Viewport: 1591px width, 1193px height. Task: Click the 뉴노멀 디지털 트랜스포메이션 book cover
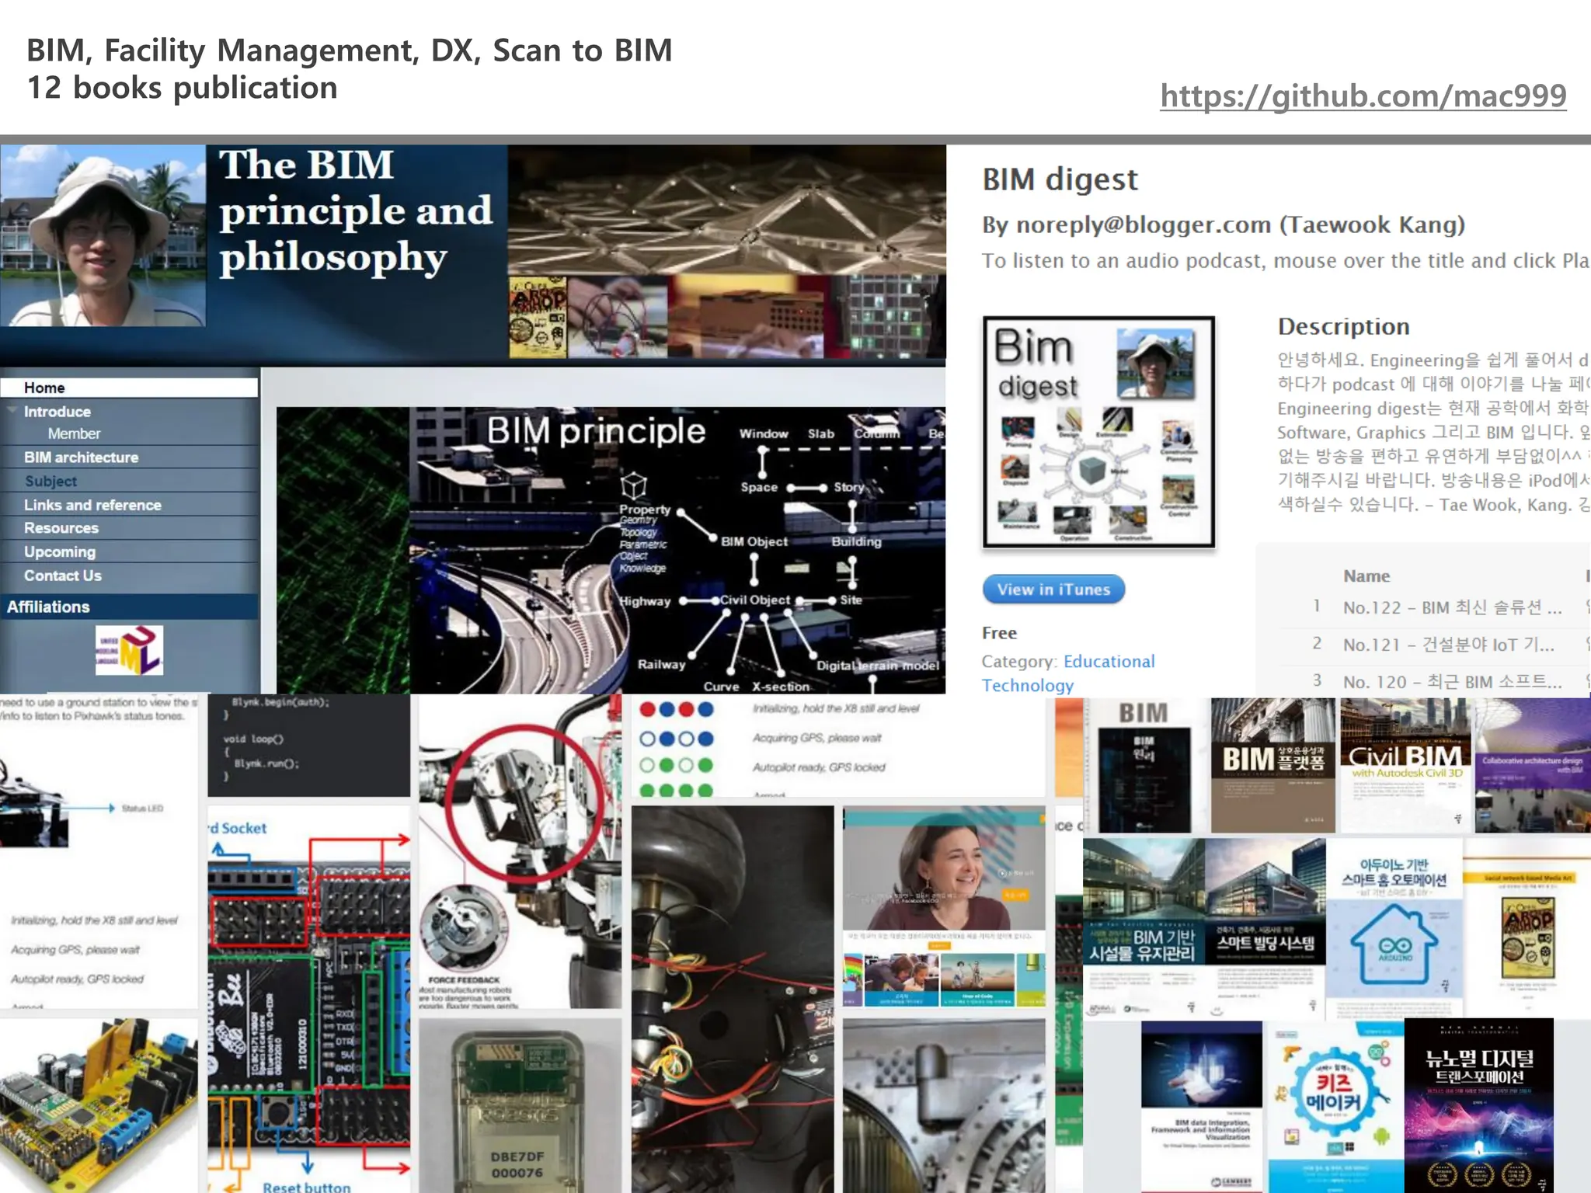tap(1479, 1106)
